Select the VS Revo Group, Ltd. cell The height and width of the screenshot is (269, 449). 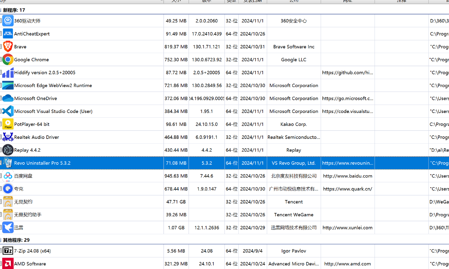294,163
